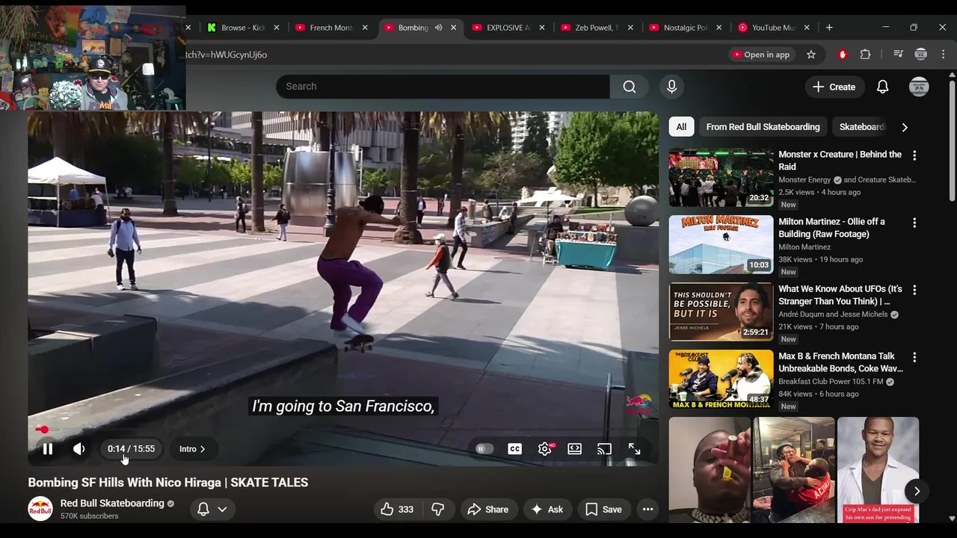Open the Create menu
Screen dimensions: 957x538
(x=834, y=87)
